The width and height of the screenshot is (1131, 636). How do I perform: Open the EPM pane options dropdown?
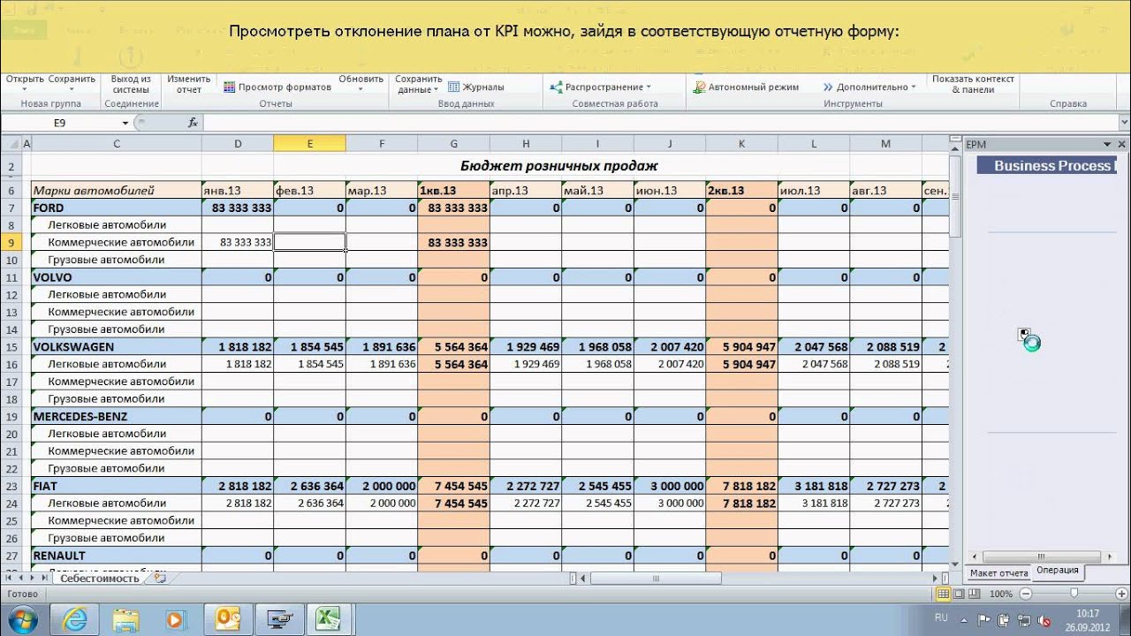(1107, 144)
